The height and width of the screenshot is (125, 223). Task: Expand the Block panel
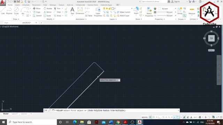[139, 19]
